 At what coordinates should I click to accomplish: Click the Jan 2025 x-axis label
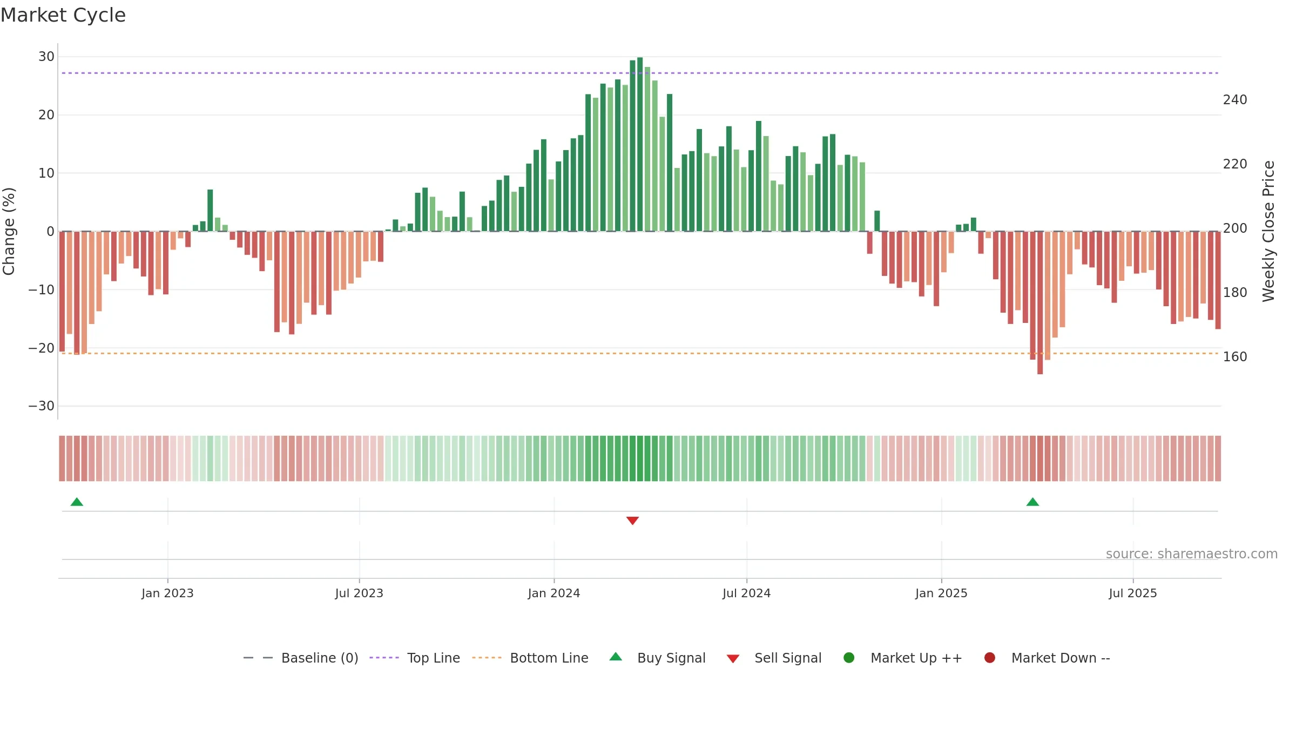point(941,593)
